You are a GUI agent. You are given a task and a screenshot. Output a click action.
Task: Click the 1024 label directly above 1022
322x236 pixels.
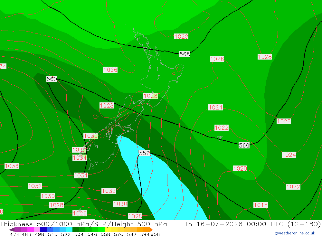point(215,108)
